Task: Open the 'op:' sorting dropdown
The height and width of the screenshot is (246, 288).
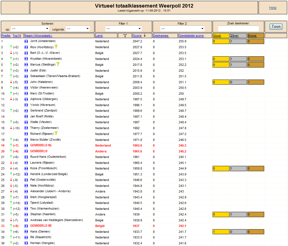Action: (x=30, y=29)
